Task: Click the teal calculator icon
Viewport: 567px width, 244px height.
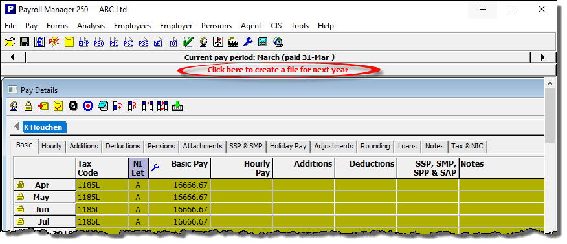Action: 263,42
